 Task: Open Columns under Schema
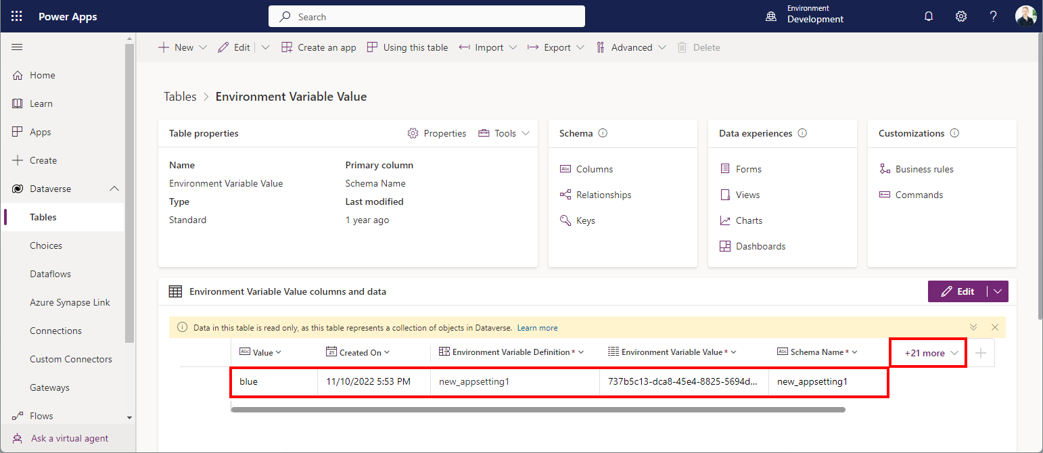tap(594, 169)
